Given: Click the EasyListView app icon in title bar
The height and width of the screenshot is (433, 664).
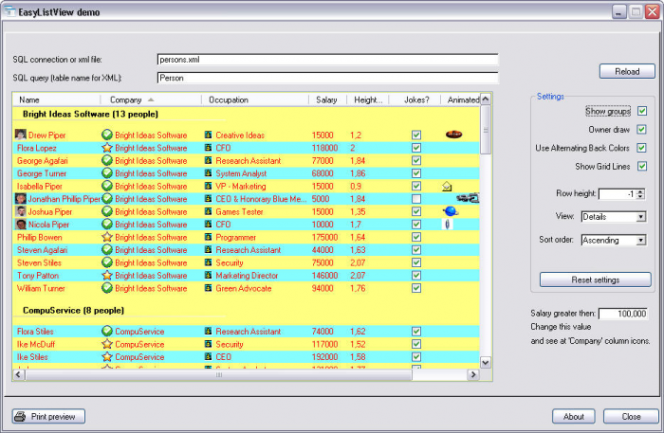Looking at the screenshot, I should pos(9,11).
